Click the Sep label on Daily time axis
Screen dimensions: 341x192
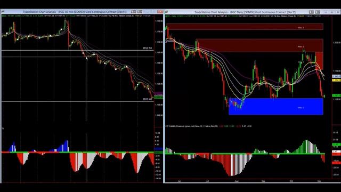pos(263,181)
